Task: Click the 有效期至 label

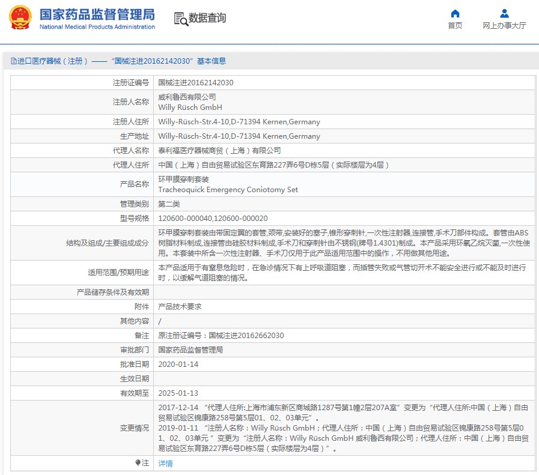Action: [x=135, y=393]
